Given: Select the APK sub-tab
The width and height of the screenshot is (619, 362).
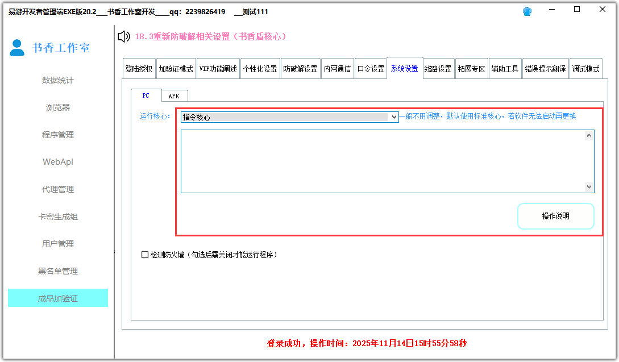Looking at the screenshot, I should click(x=174, y=96).
